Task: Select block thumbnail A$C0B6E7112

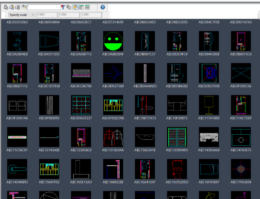Action: (17, 73)
